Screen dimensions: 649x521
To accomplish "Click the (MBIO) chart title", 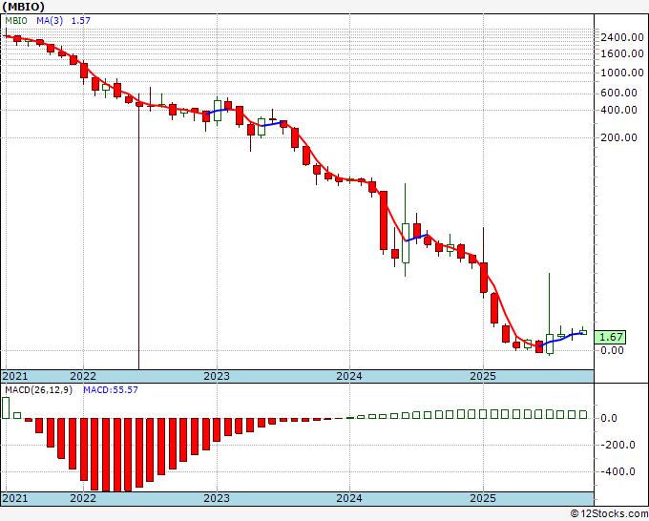I will tap(23, 7).
